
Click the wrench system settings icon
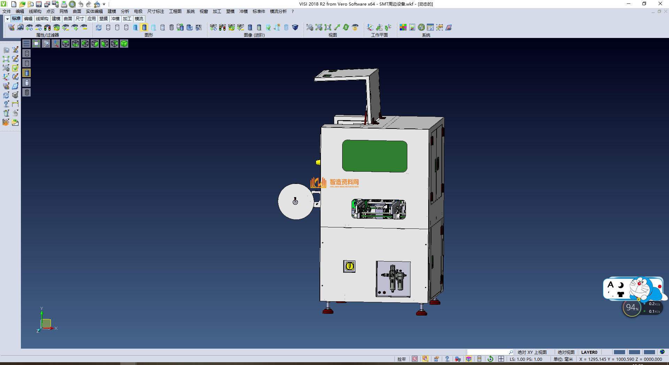pos(421,27)
